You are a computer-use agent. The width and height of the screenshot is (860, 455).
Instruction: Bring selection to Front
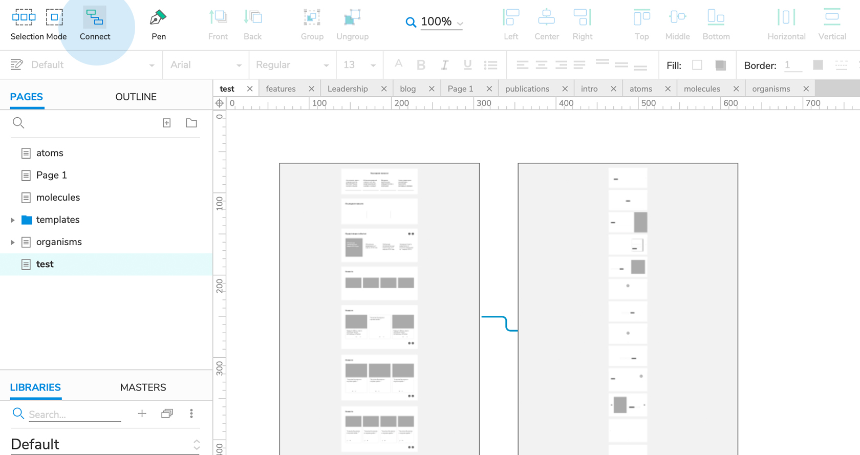point(218,24)
